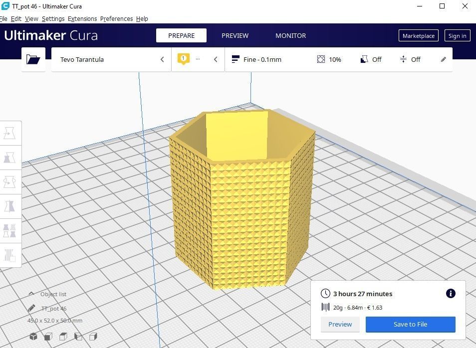Click the pencil icon next to TT_pot 46
This screenshot has width=476, height=348.
coord(31,308)
